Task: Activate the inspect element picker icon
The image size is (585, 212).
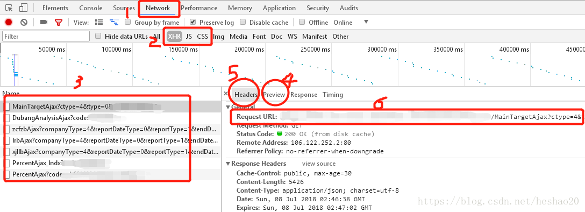Action: coord(9,8)
